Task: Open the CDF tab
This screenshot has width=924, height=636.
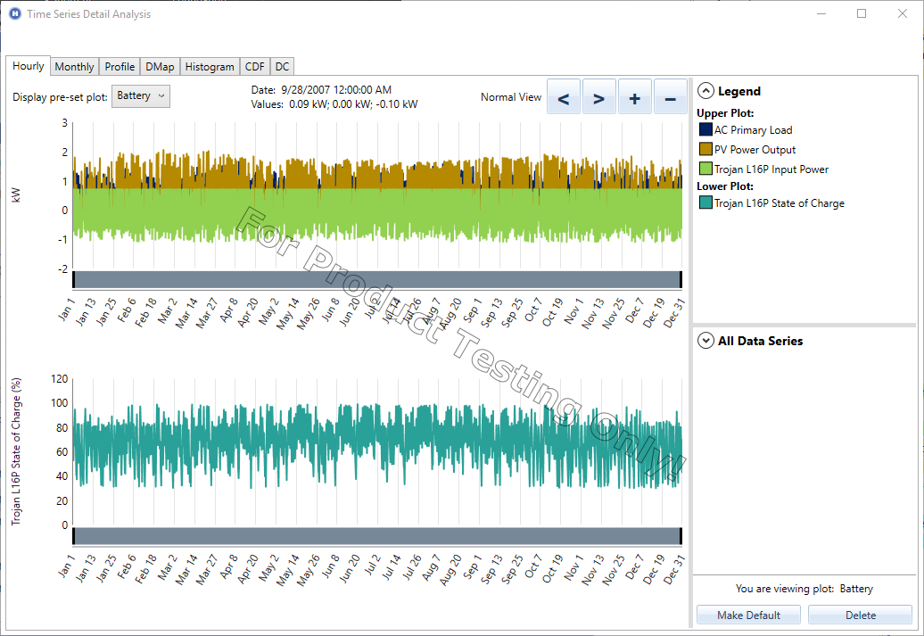Action: click(x=254, y=67)
